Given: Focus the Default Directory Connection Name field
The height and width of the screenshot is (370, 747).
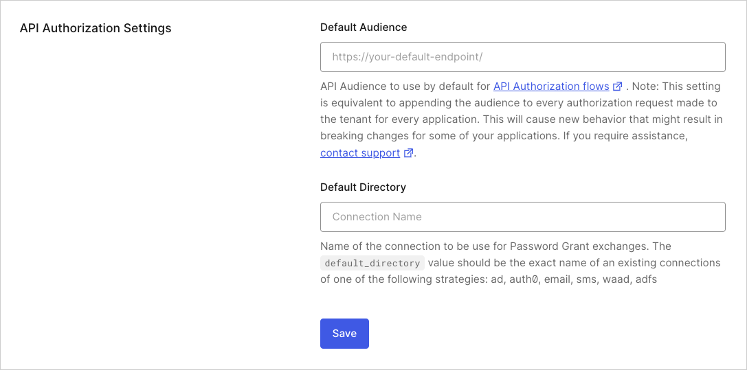Looking at the screenshot, I should tap(522, 217).
